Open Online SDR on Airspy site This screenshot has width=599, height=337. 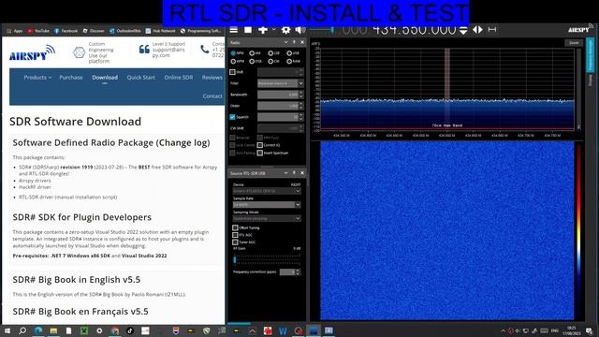pyautogui.click(x=179, y=77)
